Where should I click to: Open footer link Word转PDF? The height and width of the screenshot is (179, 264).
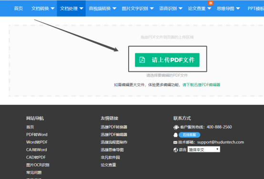pos(37,142)
